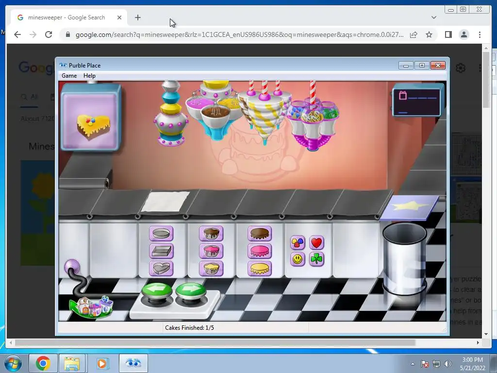Minimize the Purble Place window

406,66
